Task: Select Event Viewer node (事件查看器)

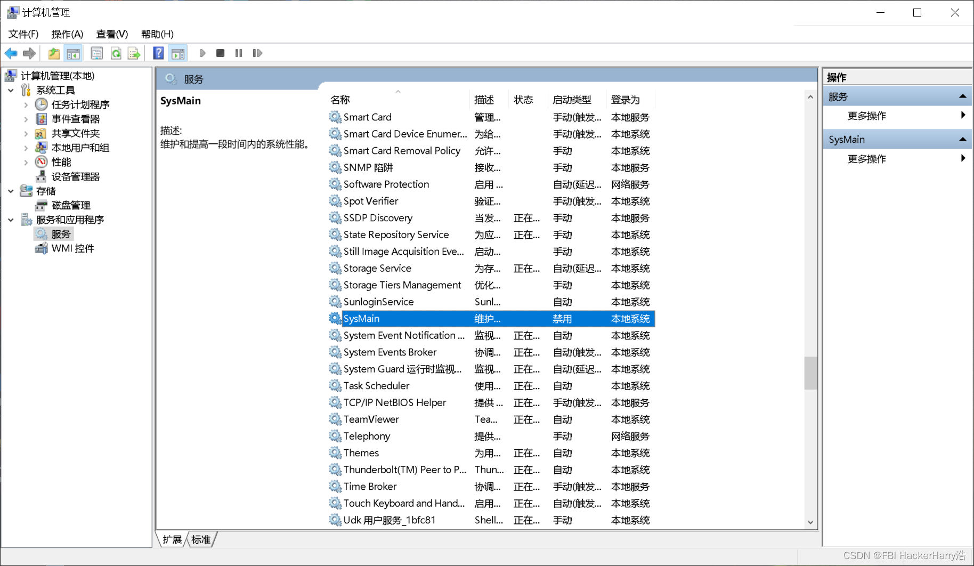Action: tap(76, 119)
